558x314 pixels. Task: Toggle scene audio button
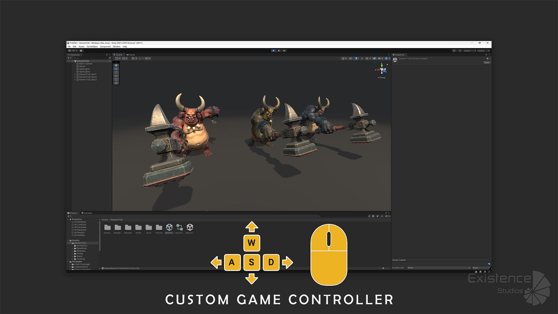coord(362,58)
